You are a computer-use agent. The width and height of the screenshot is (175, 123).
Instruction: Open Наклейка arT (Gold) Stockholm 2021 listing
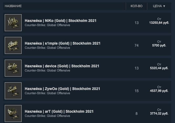click(59, 112)
